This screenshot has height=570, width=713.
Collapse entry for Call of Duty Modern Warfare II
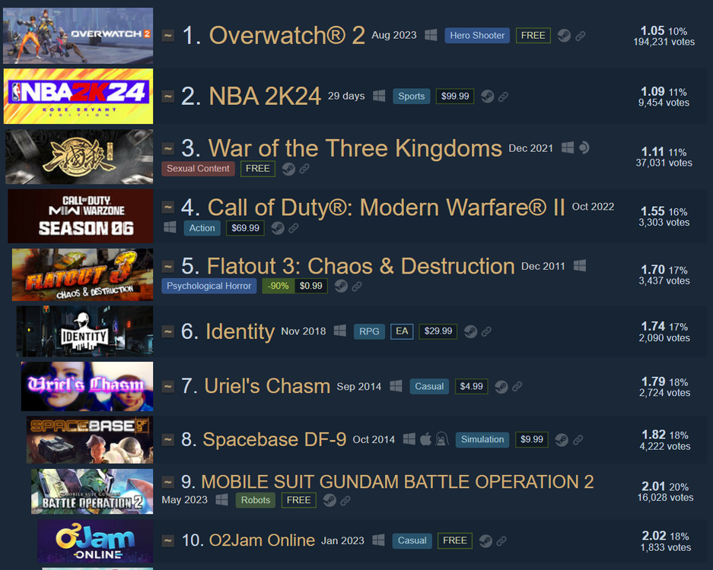pyautogui.click(x=168, y=207)
